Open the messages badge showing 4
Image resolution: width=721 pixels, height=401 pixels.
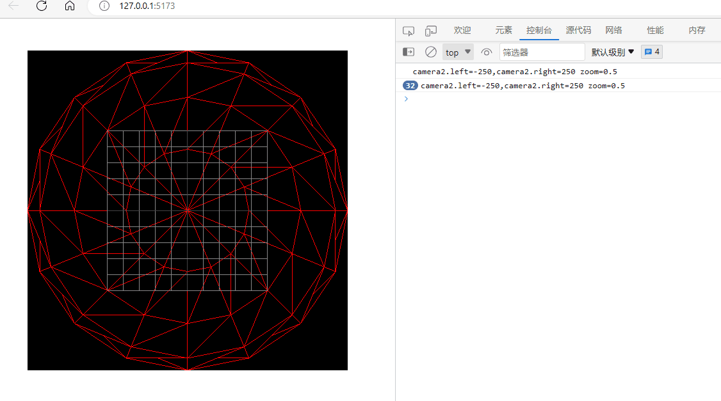[x=651, y=52]
